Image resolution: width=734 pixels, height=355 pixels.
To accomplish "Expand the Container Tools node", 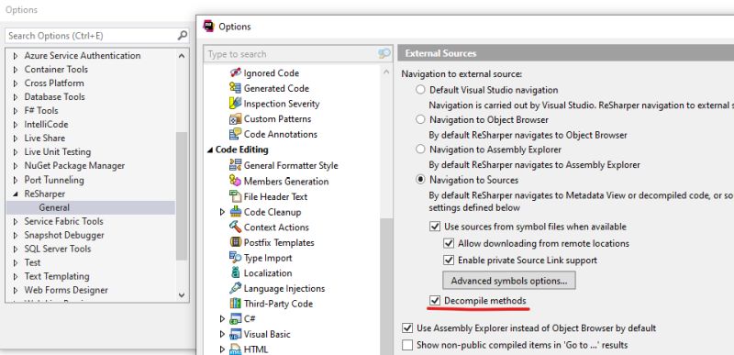I will coord(16,69).
